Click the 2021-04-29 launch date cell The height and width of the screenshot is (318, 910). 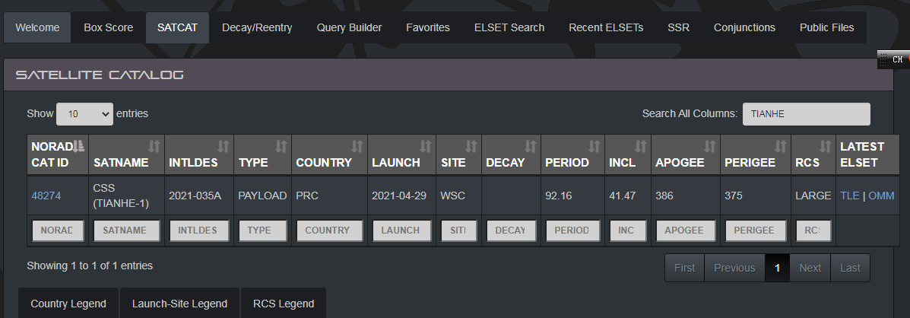[x=401, y=196]
